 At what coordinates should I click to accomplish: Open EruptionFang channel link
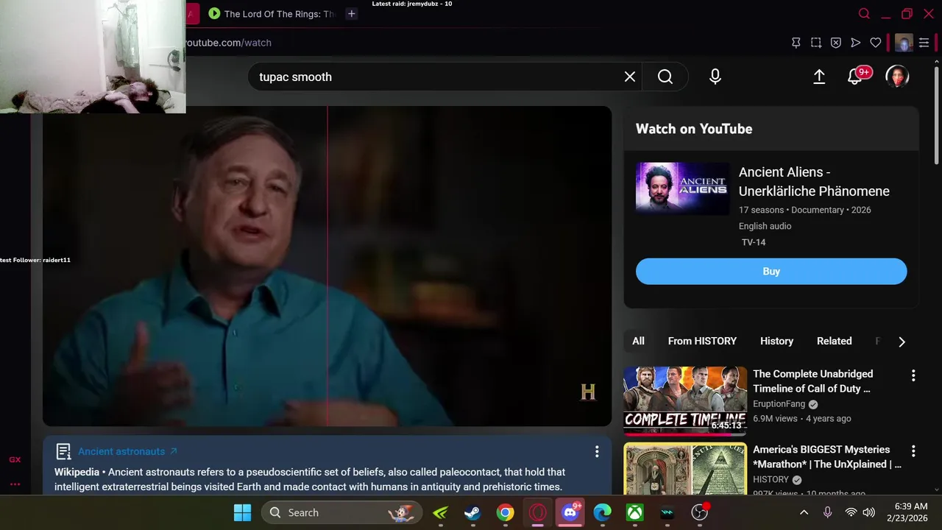[x=779, y=404]
